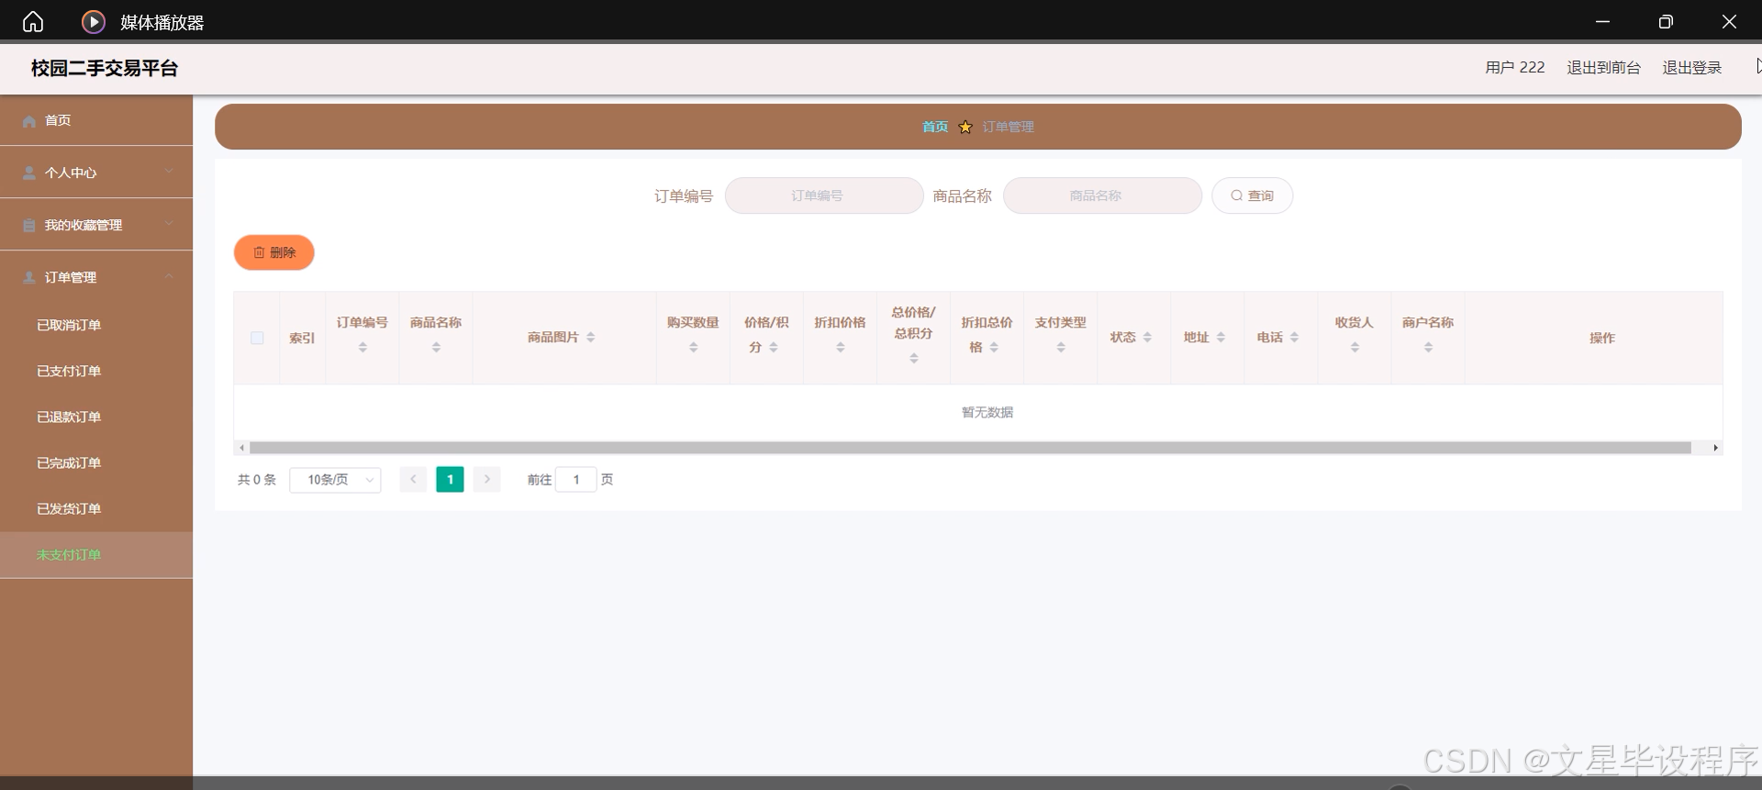
Task: Sort by 折扣总价格 column arrows
Action: 994,347
